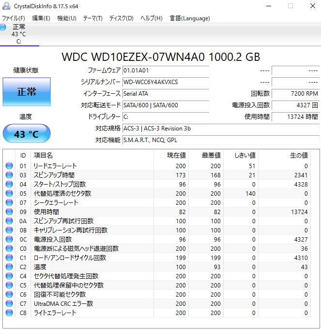Image resolution: width=321 pixels, height=330 pixels.
Task: Select the UltraDMA CRC エラー数 attribute name
Action: pyautogui.click(x=63, y=303)
